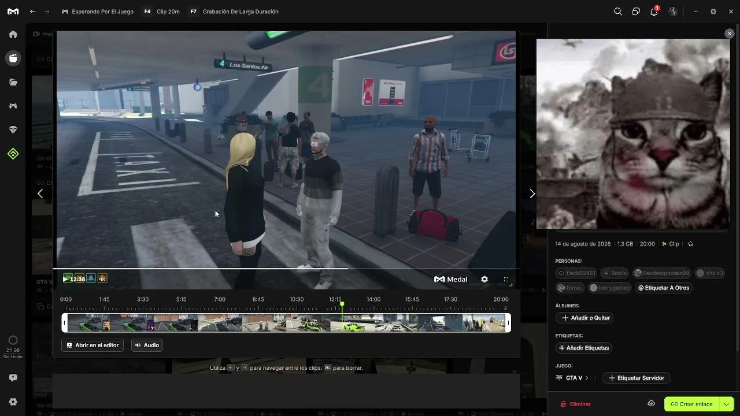Viewport: 740px width, 416px height.
Task: Open the Home section in the sidebar
Action: pos(13,34)
